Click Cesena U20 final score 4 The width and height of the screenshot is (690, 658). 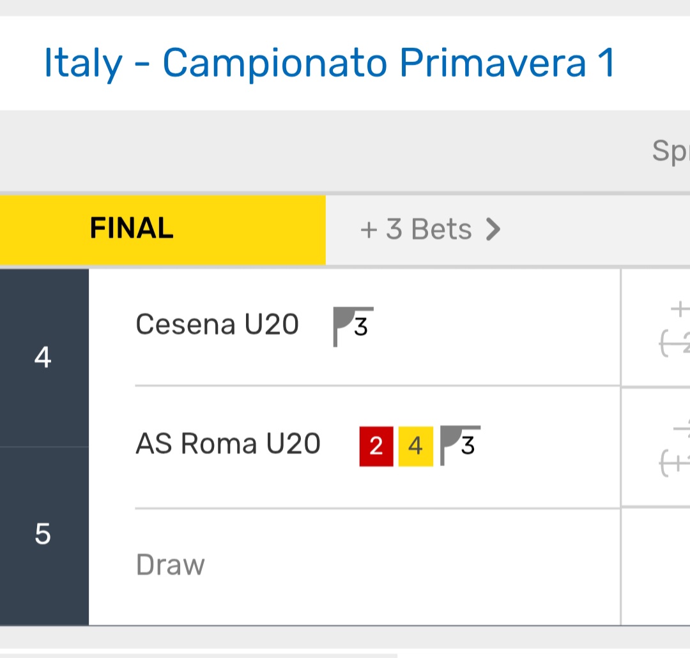click(x=43, y=358)
